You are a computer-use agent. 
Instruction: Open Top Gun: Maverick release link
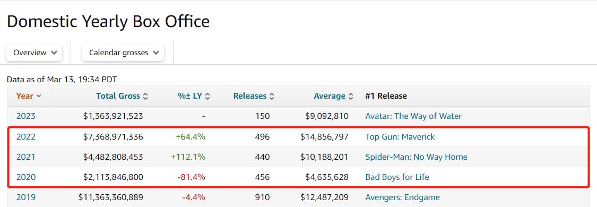(x=400, y=136)
